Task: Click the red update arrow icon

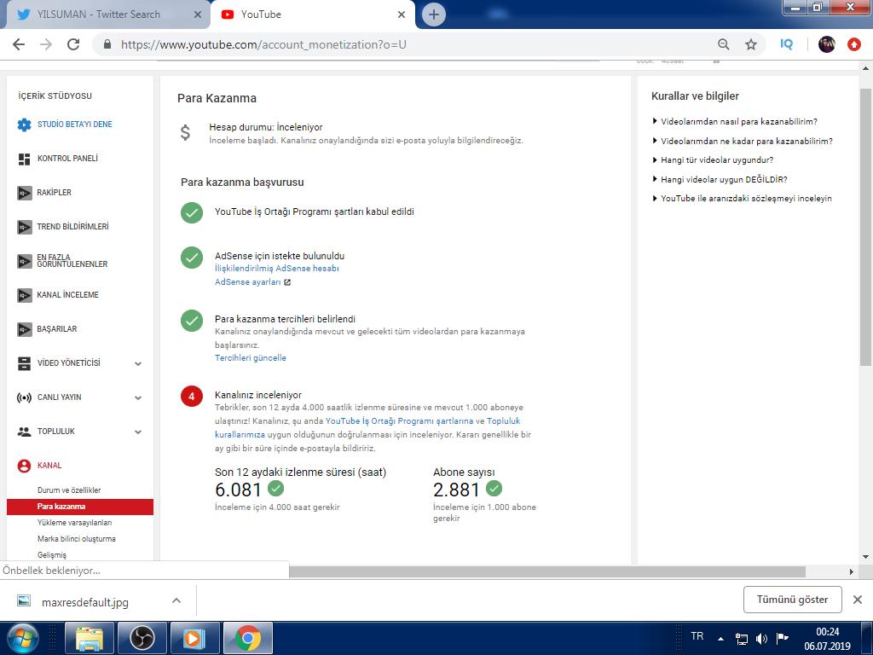Action: 854,44
